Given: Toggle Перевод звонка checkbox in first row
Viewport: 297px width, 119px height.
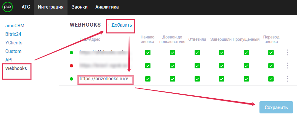Looking at the screenshot, I should click(x=271, y=52).
